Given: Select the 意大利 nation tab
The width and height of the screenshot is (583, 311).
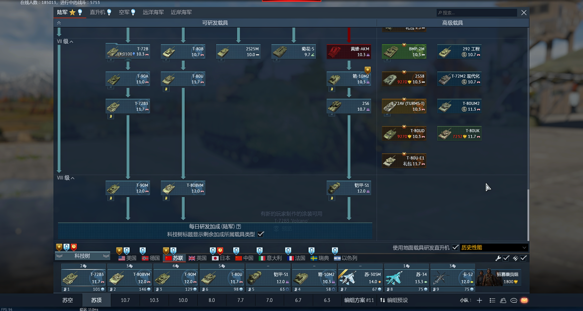Looking at the screenshot, I should click(271, 258).
